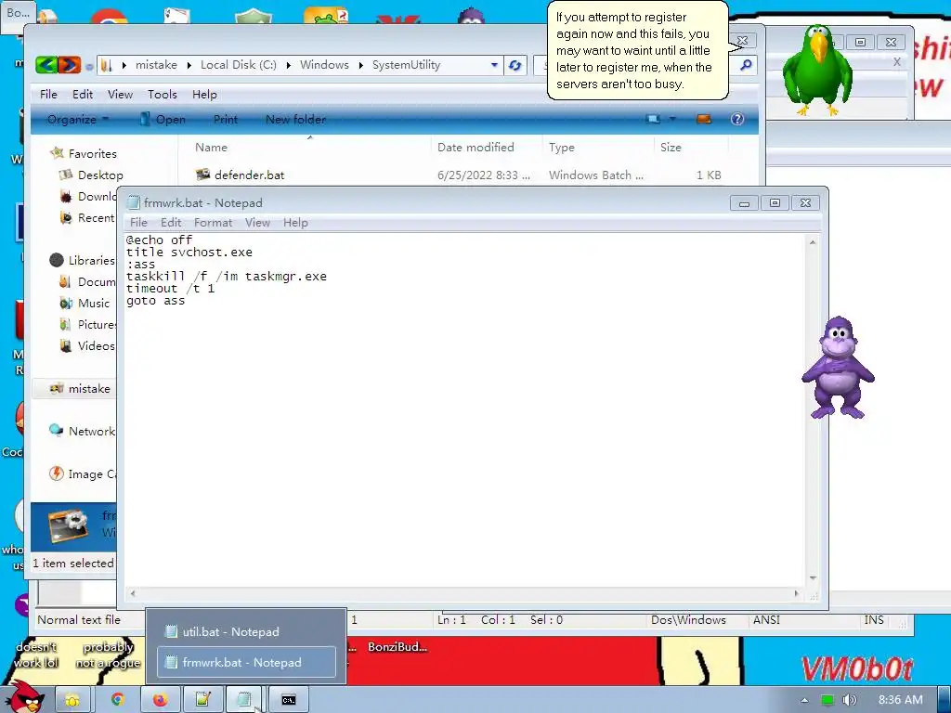
Task: Open the Explorer View menu
Action: [x=120, y=95]
